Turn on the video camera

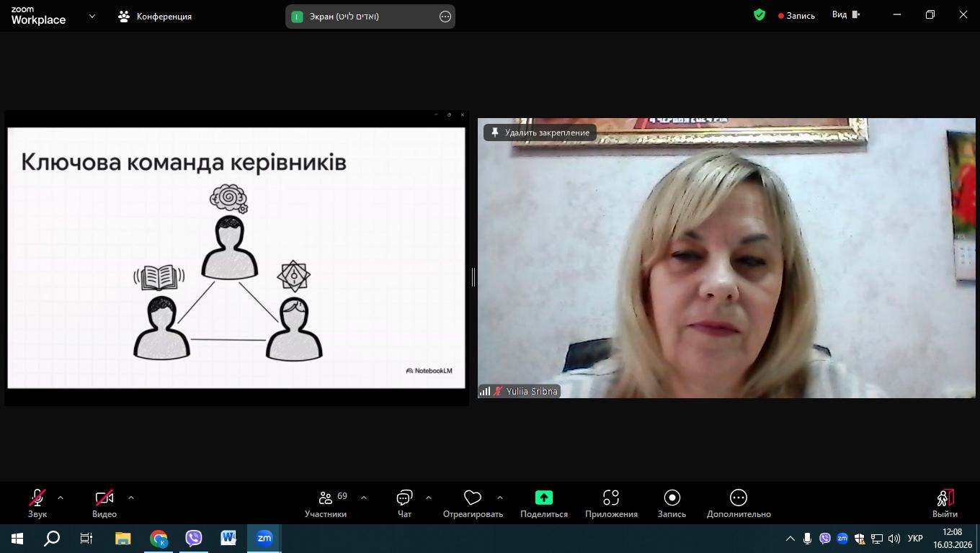tap(104, 503)
